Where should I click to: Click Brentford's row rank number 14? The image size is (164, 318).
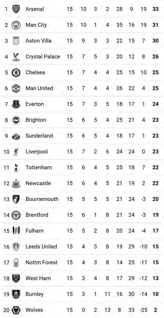(x=6, y=215)
